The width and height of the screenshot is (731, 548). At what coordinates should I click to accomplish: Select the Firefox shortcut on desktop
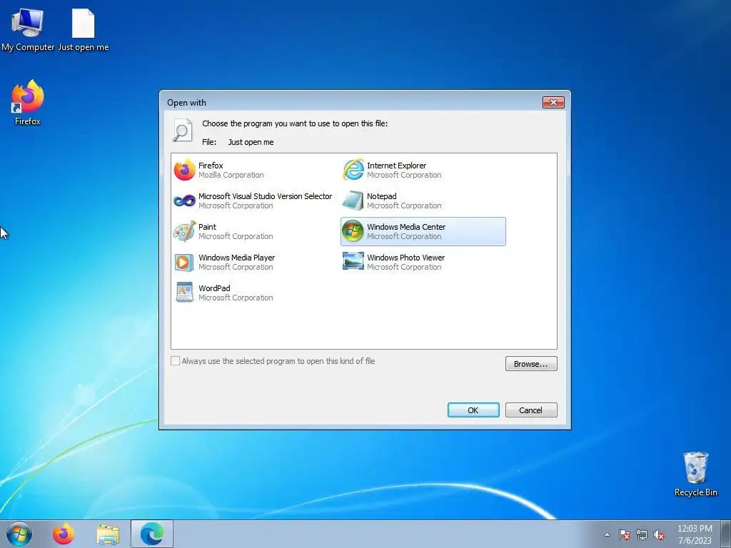(x=28, y=103)
